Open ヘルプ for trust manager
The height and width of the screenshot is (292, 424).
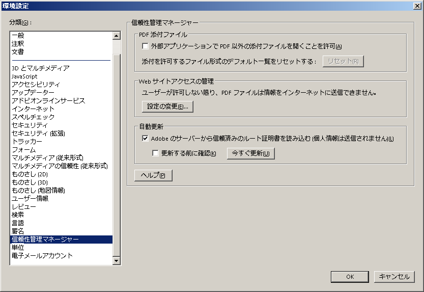tap(153, 175)
